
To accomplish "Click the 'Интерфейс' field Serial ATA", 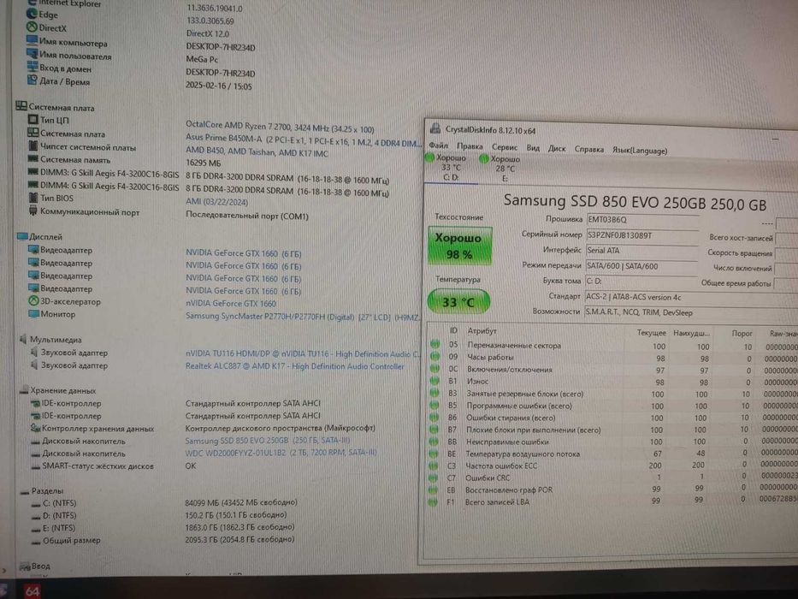I will pos(641,251).
